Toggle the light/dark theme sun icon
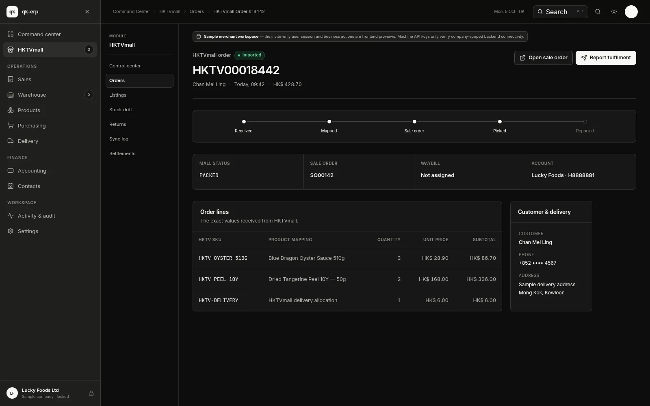The image size is (650, 406). pyautogui.click(x=614, y=12)
